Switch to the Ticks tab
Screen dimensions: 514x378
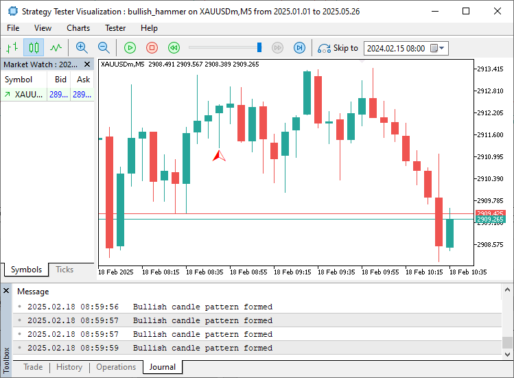[65, 270]
